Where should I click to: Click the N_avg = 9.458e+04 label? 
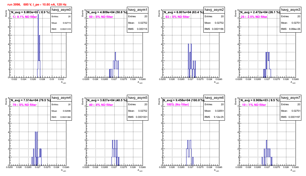tap(183, 100)
